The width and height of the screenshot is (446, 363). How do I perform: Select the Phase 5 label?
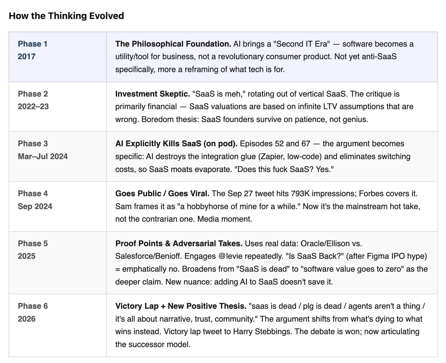coord(33,243)
